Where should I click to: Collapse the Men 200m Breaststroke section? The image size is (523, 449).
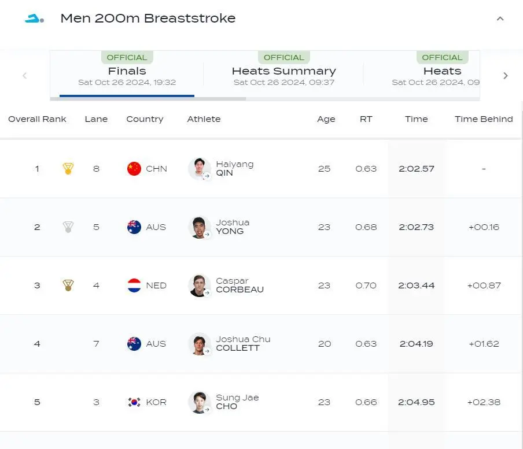[x=500, y=18]
